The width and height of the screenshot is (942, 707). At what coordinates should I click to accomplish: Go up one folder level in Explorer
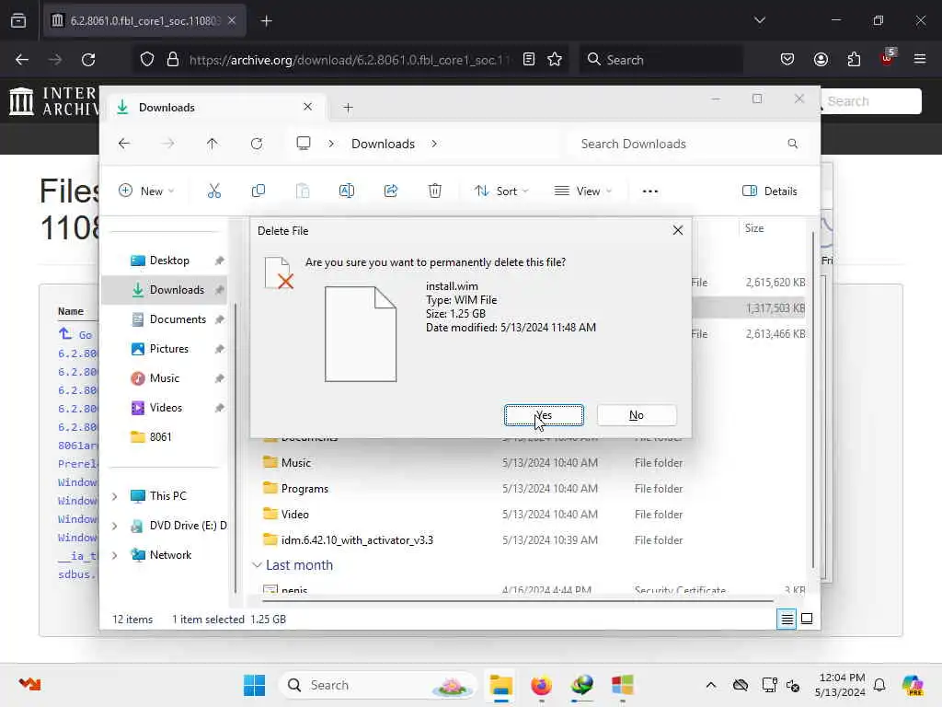click(x=213, y=144)
